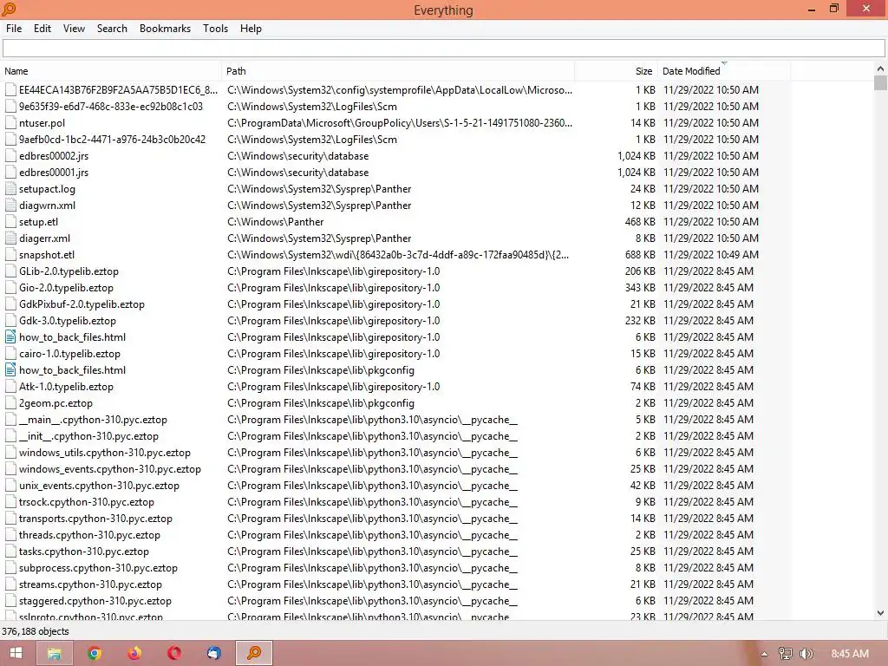Select the file Atk-1.0.typelib.eztop
The height and width of the screenshot is (666, 888).
(66, 386)
